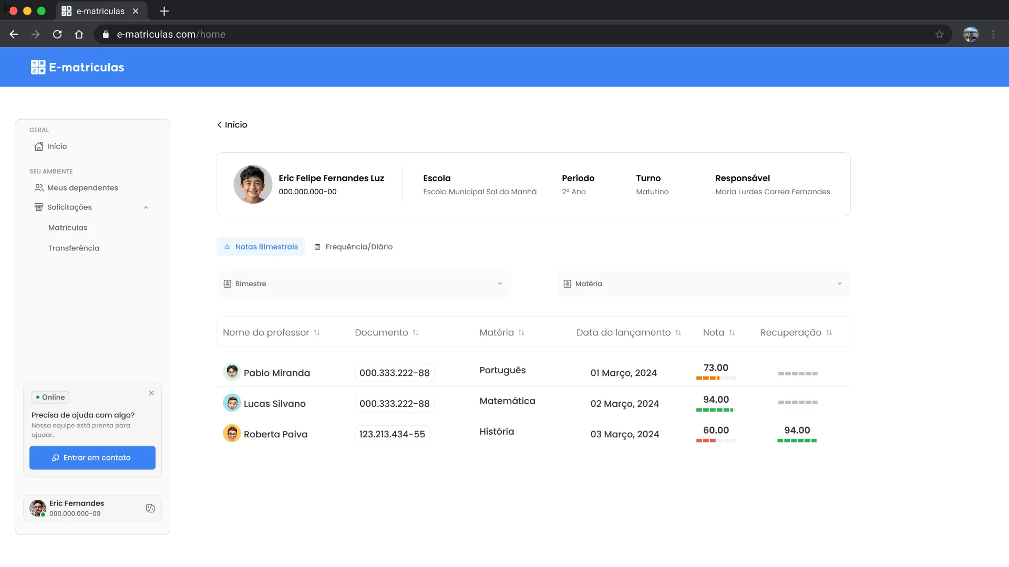Open browser home via house icon
Screen dimensions: 1009x567
tap(79, 34)
